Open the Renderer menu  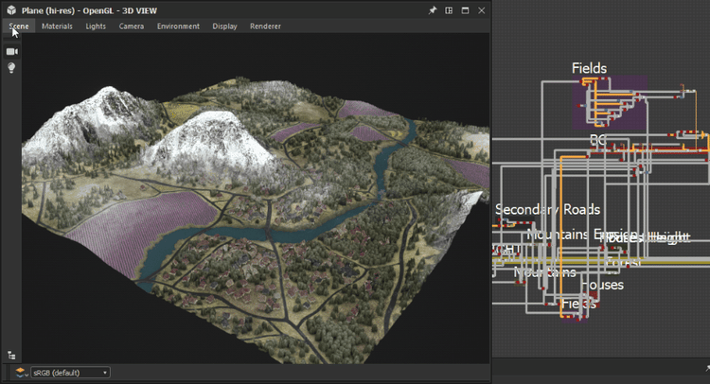coord(265,26)
